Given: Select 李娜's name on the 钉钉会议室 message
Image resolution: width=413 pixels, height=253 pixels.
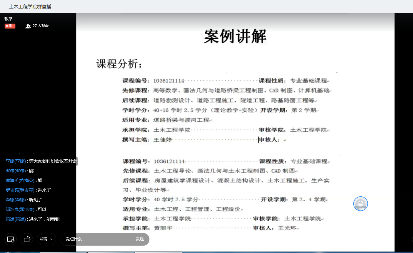Looking at the screenshot, I should click(16, 161).
